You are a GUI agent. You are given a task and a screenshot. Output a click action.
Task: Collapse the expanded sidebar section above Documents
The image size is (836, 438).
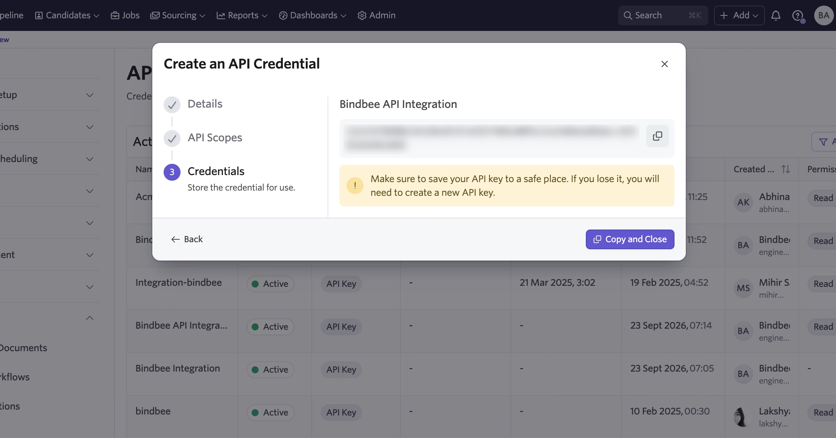[x=90, y=318]
